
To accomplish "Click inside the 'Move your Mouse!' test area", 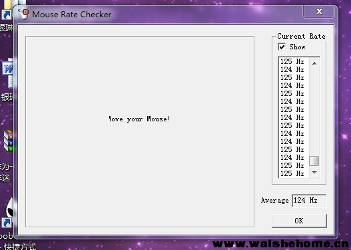I will (x=140, y=132).
